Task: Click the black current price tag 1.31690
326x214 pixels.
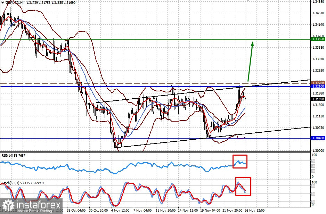Action: [x=318, y=99]
